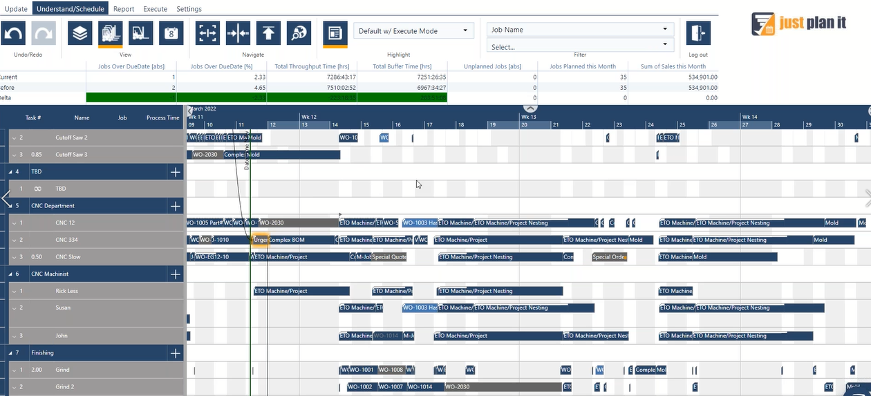The width and height of the screenshot is (871, 396).
Task: Expand the CNC 12 row chevron
Action: (12, 223)
